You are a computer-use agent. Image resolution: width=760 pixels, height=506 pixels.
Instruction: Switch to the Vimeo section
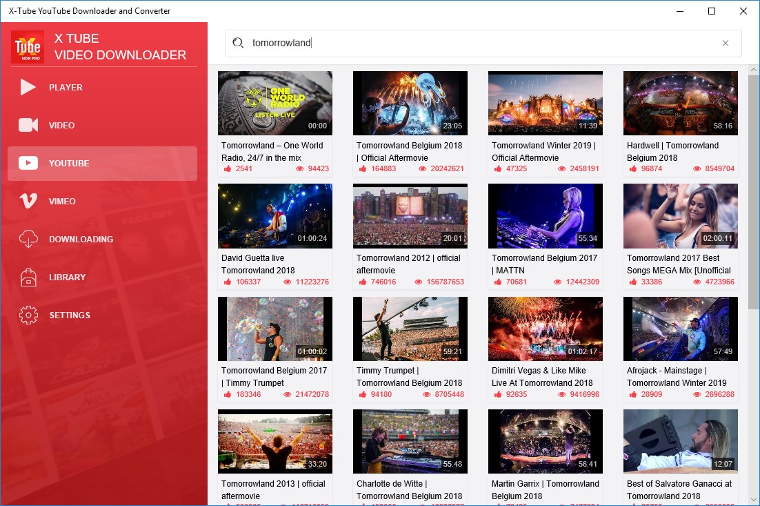tap(102, 201)
